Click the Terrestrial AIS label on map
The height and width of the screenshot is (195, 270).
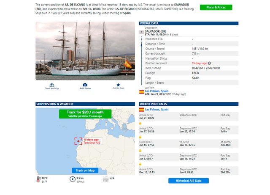[x=92, y=143]
